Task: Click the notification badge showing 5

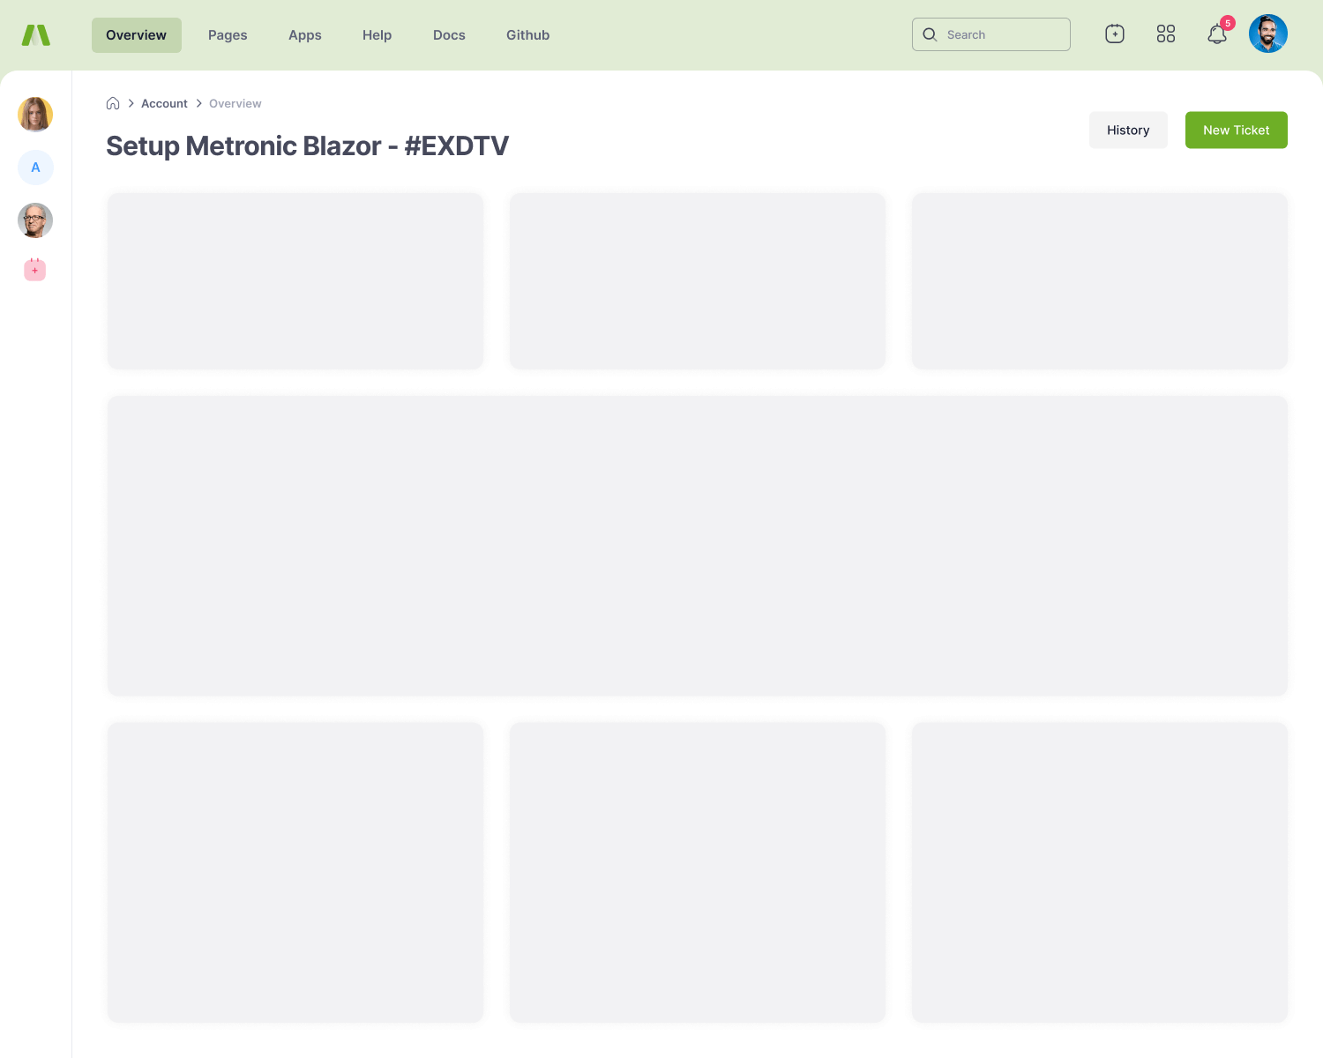Action: pyautogui.click(x=1228, y=23)
